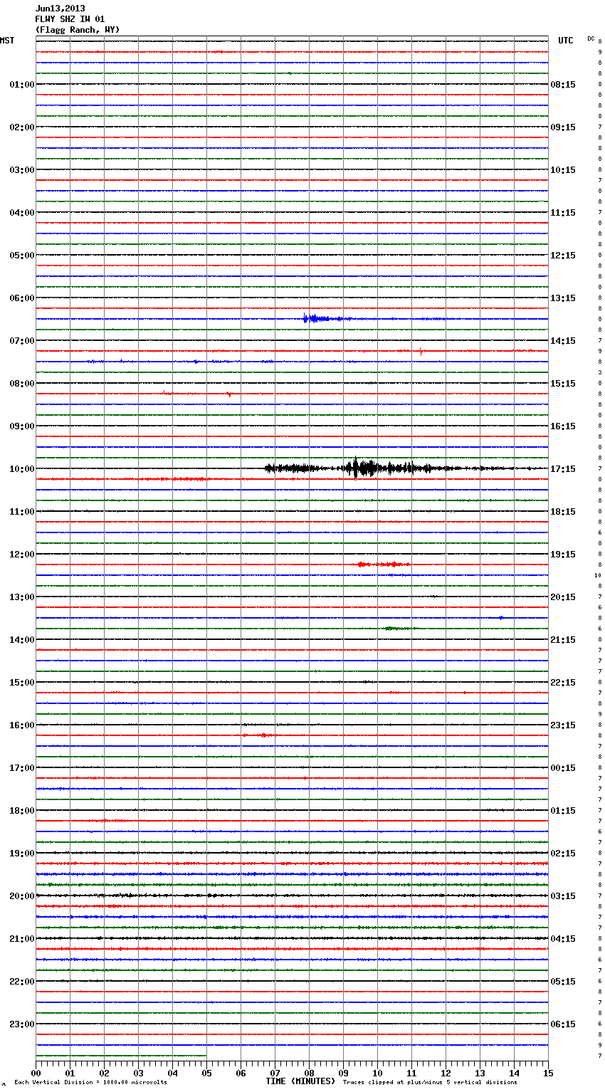Click the 12:15 UTC time label
Image resolution: width=605 pixels, height=1092 pixels.
[563, 256]
